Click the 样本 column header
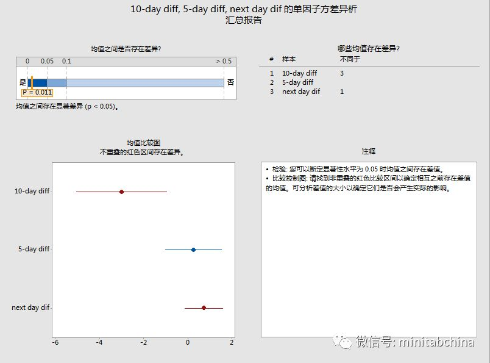 point(289,59)
